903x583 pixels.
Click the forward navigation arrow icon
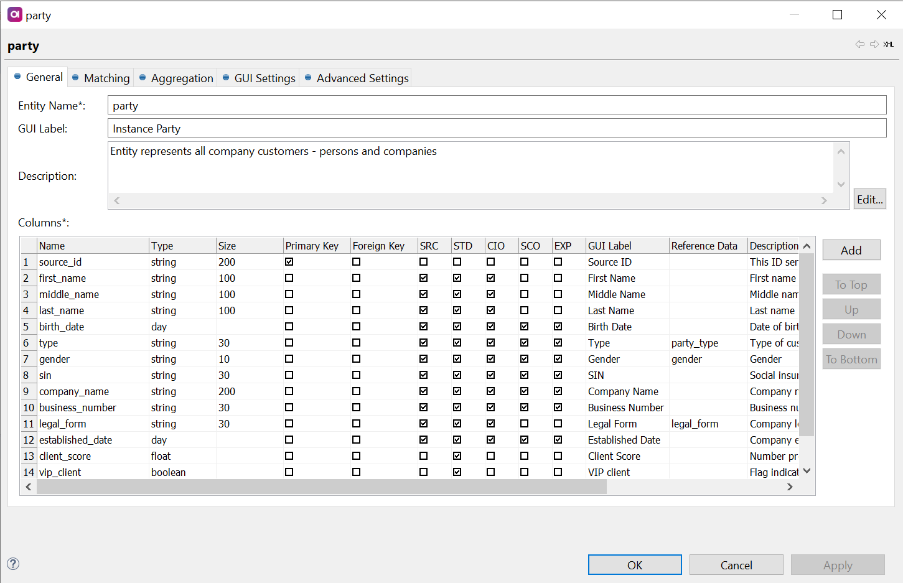(x=874, y=44)
